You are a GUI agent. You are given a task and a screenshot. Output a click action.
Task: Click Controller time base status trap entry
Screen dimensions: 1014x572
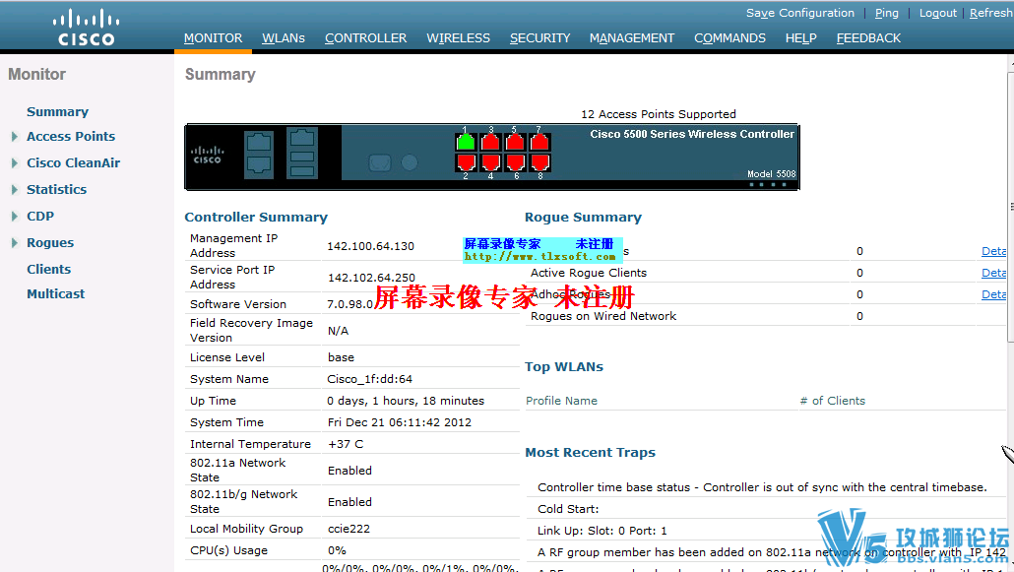(x=762, y=487)
